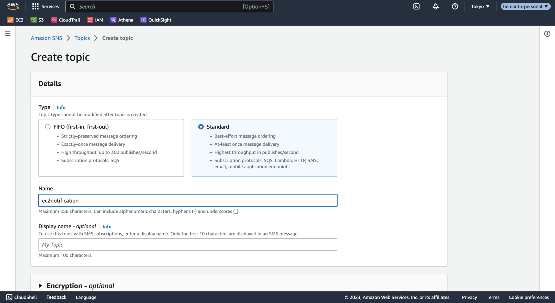This screenshot has width=555, height=303.
Task: Open CloudTrail from the favorites bar
Action: (65, 20)
